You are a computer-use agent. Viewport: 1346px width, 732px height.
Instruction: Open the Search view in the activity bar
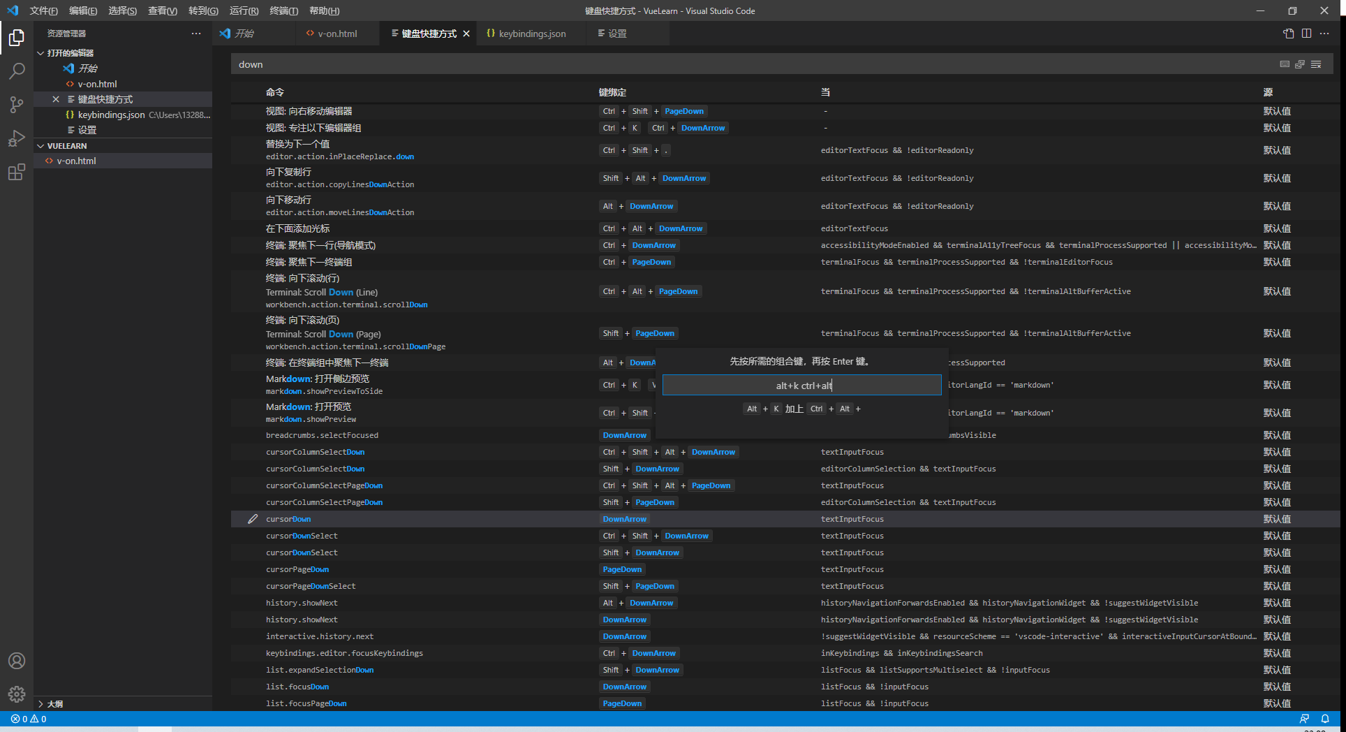(17, 71)
